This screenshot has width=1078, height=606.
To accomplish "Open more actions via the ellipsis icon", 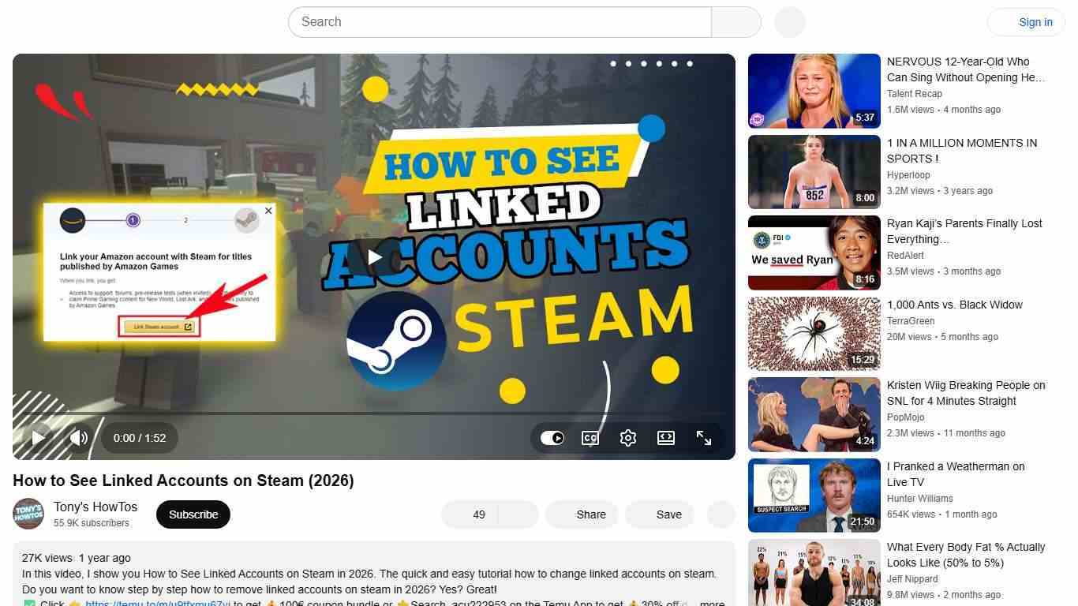I will (x=721, y=514).
